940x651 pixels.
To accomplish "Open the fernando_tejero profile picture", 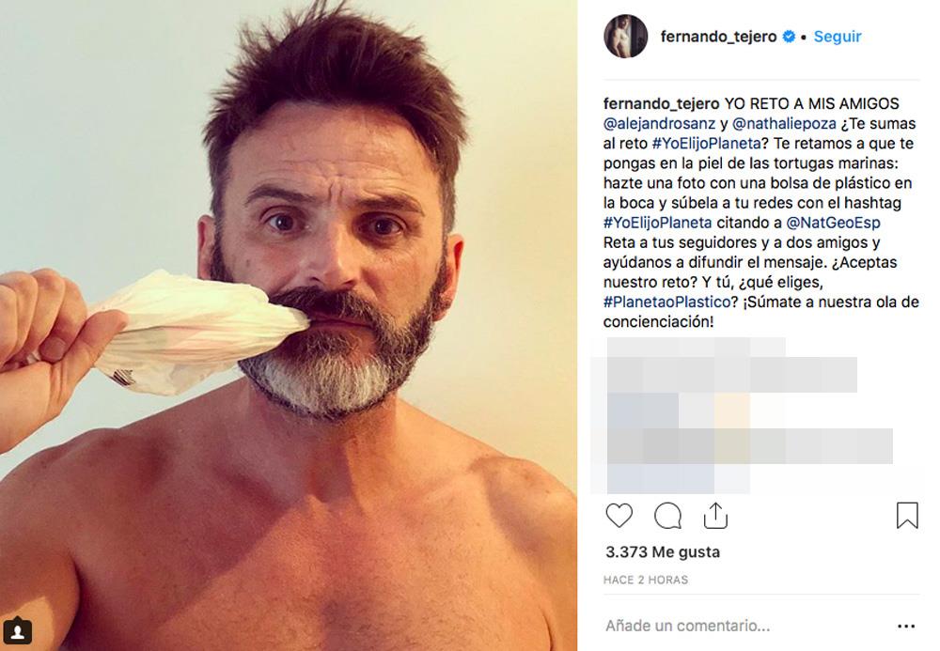I will click(x=625, y=37).
